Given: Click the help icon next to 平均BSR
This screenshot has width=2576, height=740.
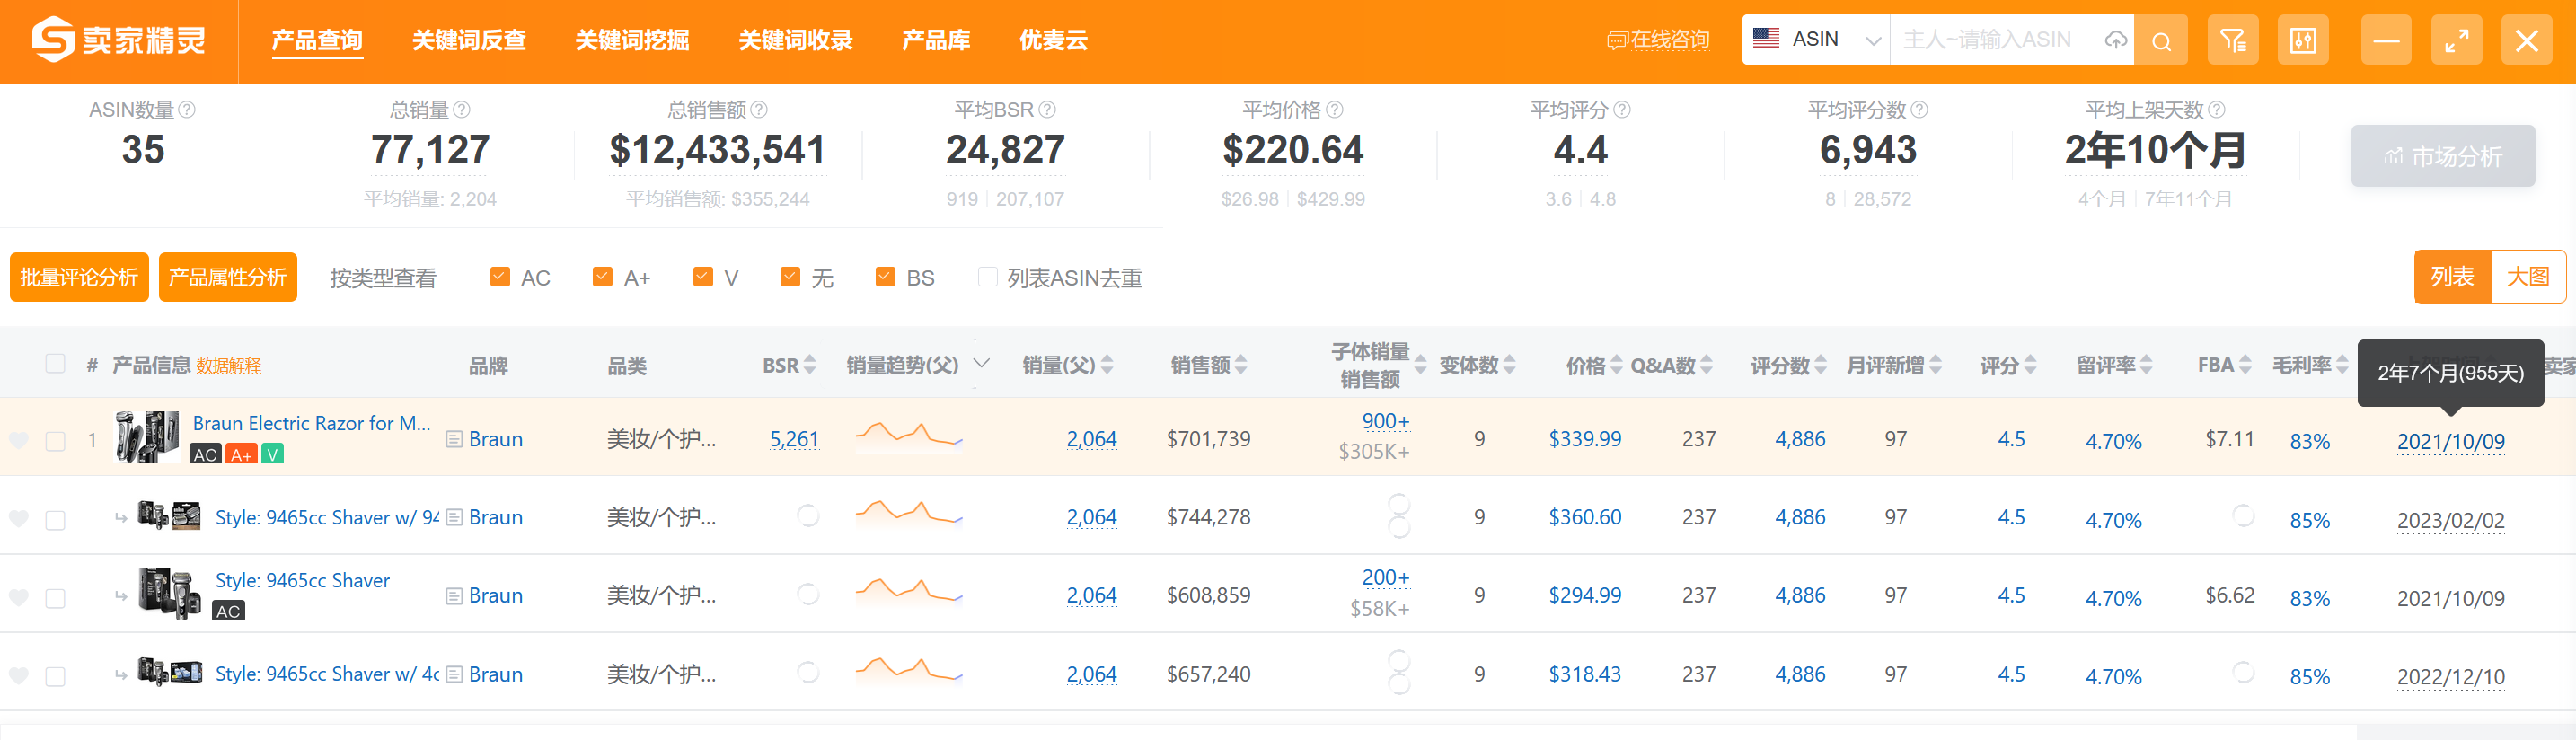Looking at the screenshot, I should point(1047,109).
